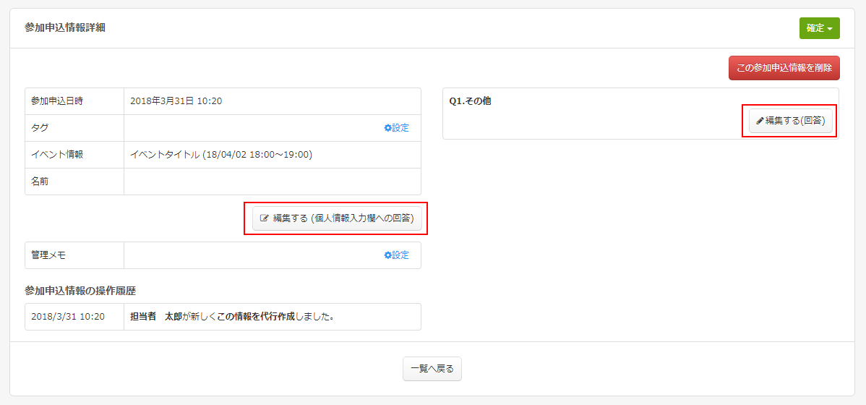Click the gear icon in the 管理メモ row
Image resolution: width=866 pixels, height=405 pixels.
tap(387, 255)
